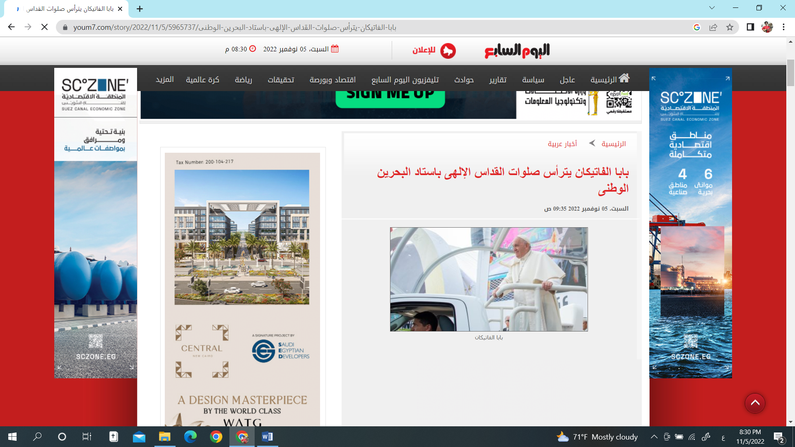Open the Pope photo thumbnail

tap(489, 279)
